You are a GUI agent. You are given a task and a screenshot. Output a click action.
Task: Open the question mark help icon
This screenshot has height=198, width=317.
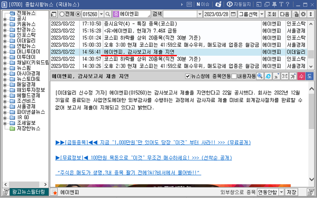(x=288, y=4)
